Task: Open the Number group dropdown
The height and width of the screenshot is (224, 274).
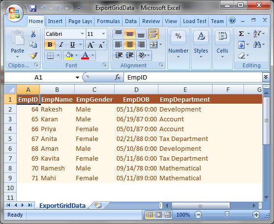Action: (x=178, y=49)
